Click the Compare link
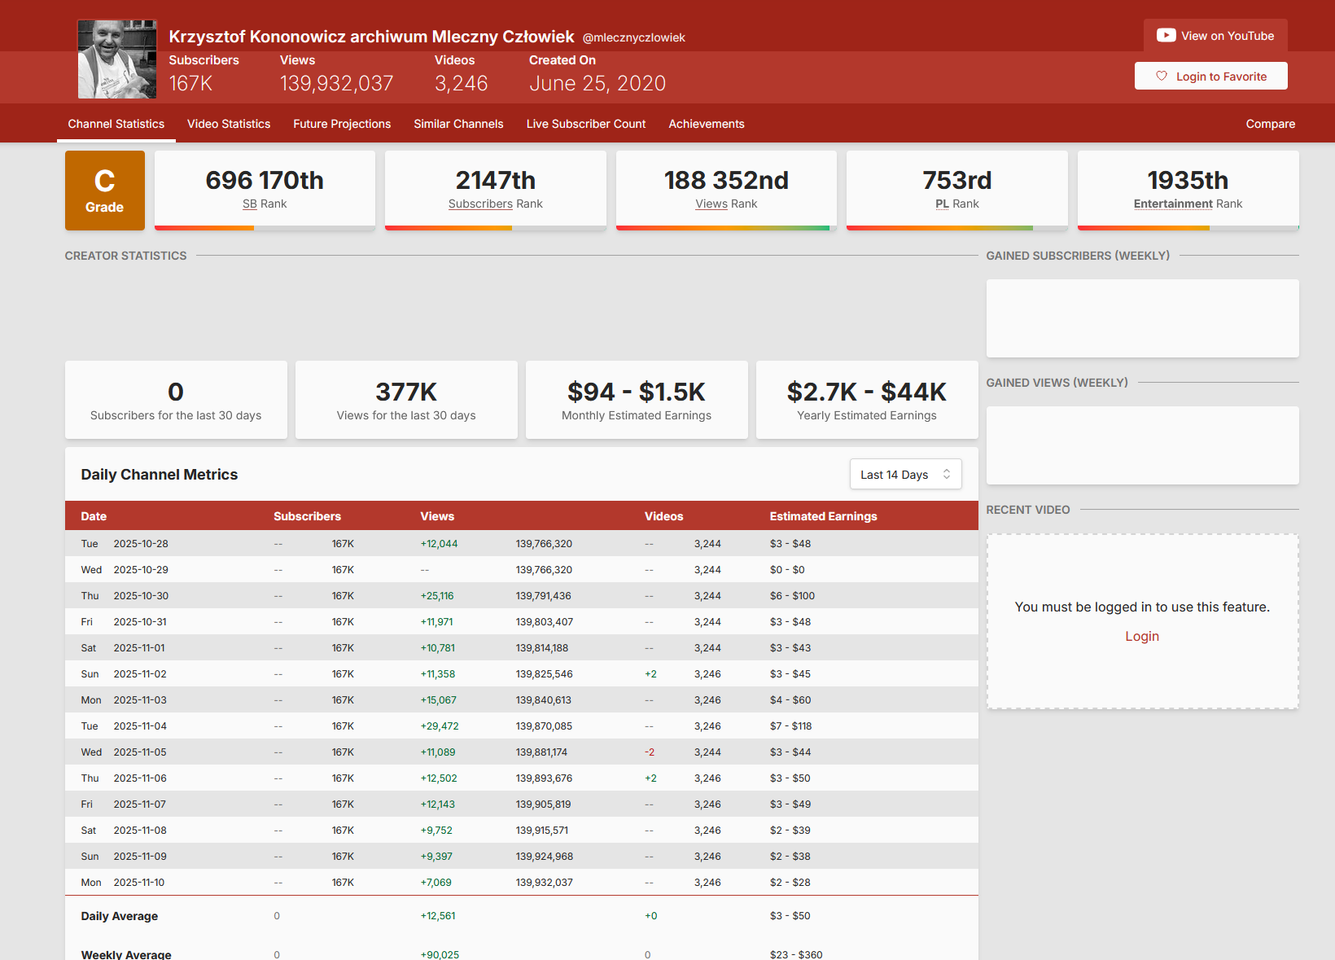Screen dimensions: 1335x960 [x=1270, y=124]
